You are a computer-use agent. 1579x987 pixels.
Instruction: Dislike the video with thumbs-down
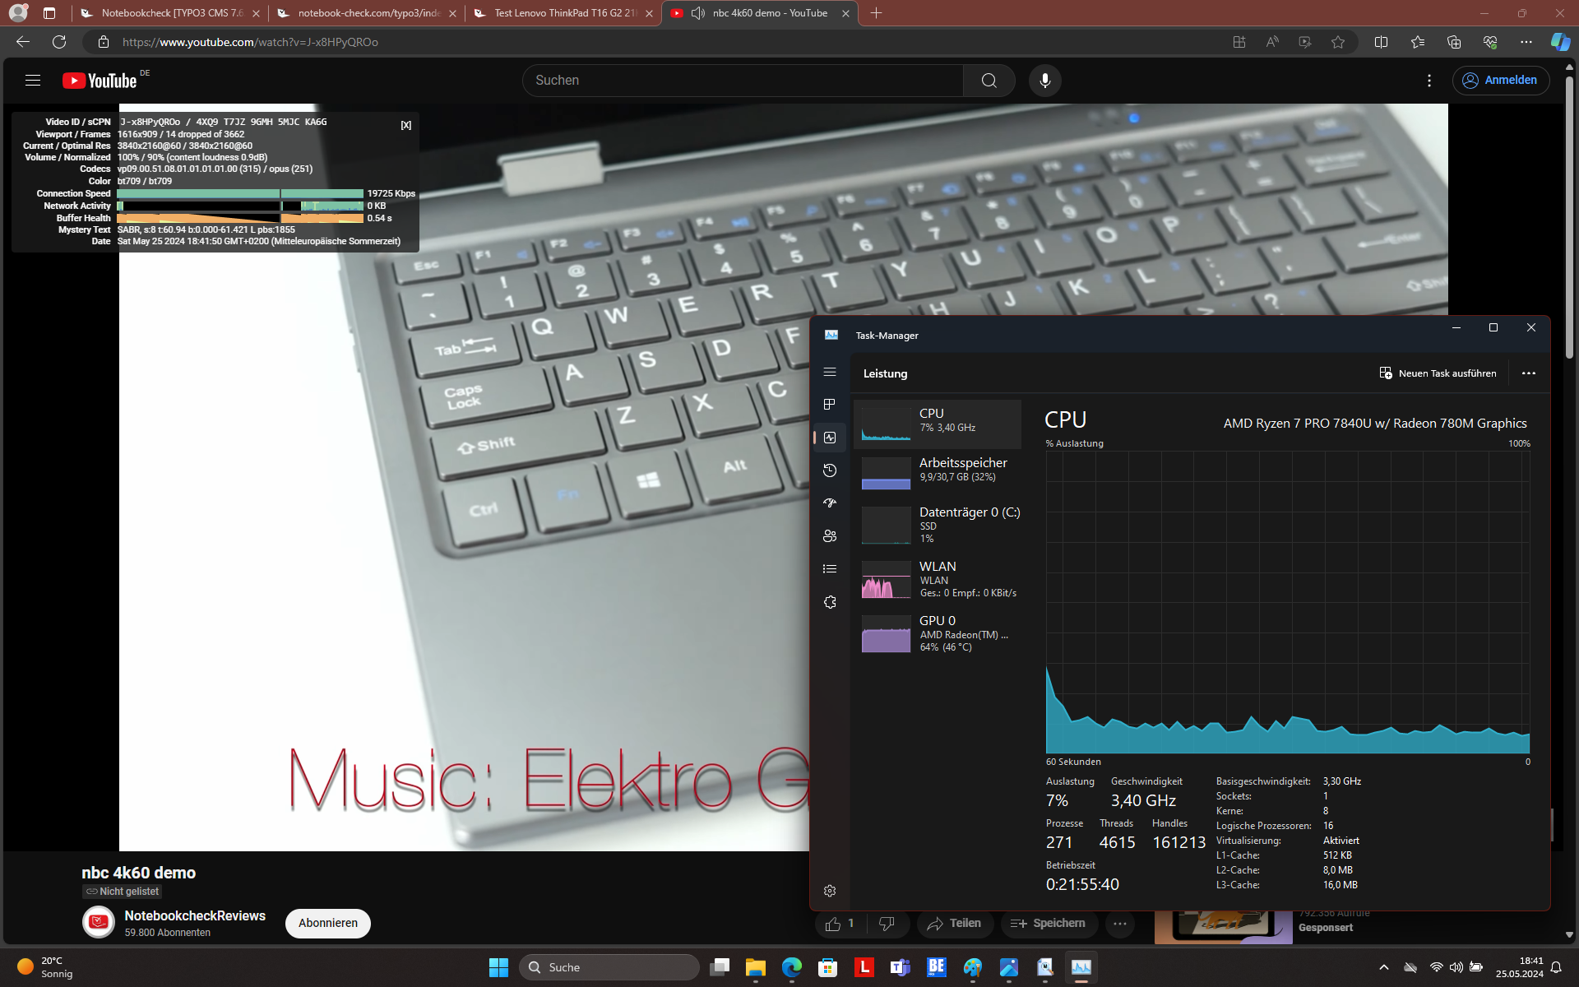click(887, 924)
